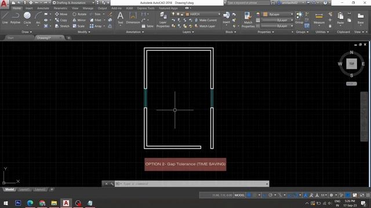This screenshot has height=208, width=371.
Task: Select the Arc tool
Action: [38, 18]
